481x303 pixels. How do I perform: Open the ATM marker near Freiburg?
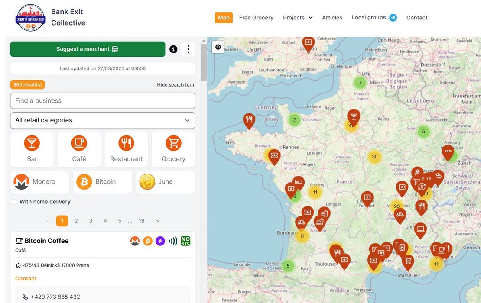(448, 152)
